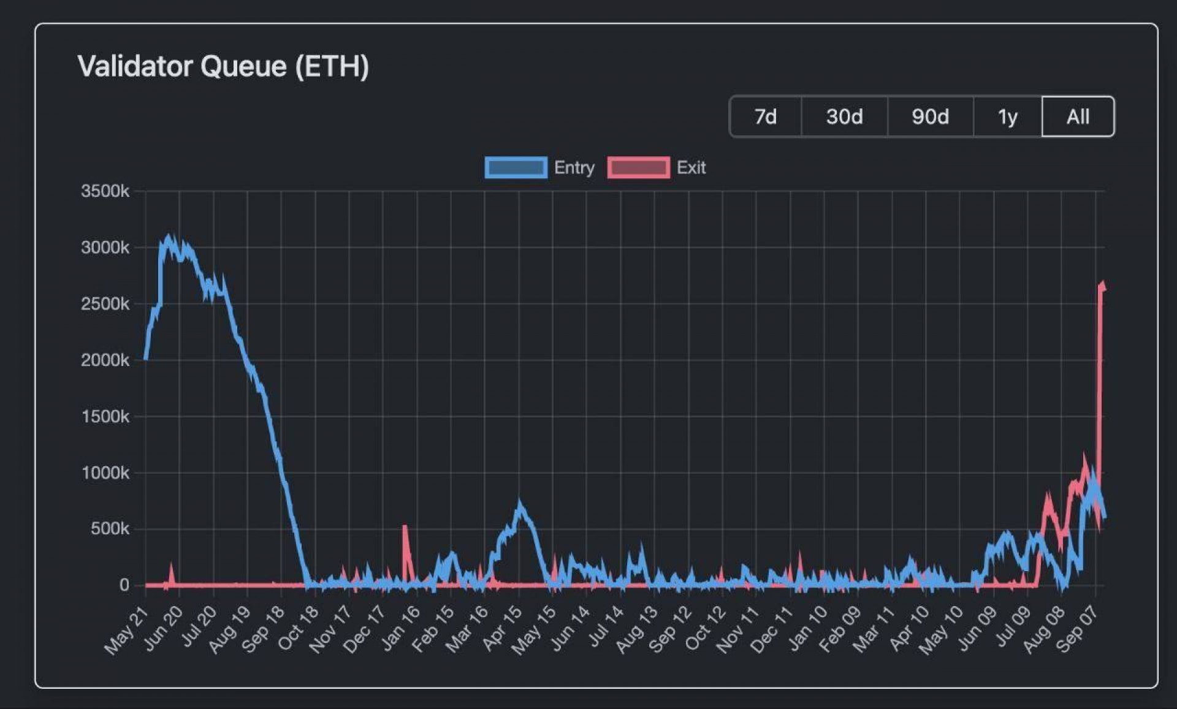Choose the 90d time range button
The width and height of the screenshot is (1177, 709).
tap(930, 116)
